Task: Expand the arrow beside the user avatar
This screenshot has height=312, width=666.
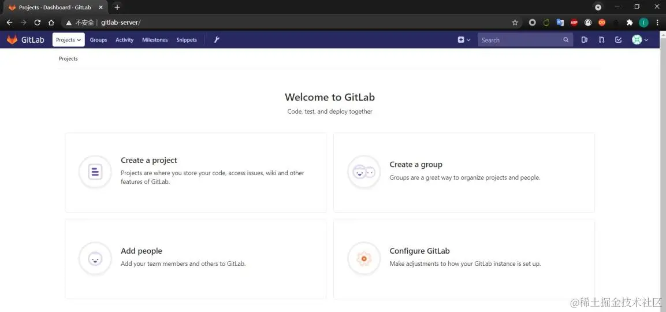Action: 646,40
